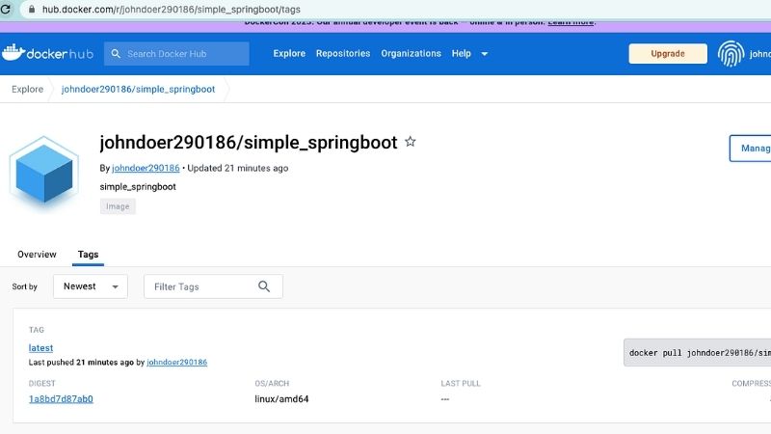Click the account username beside the avatar
771x434 pixels.
click(760, 54)
